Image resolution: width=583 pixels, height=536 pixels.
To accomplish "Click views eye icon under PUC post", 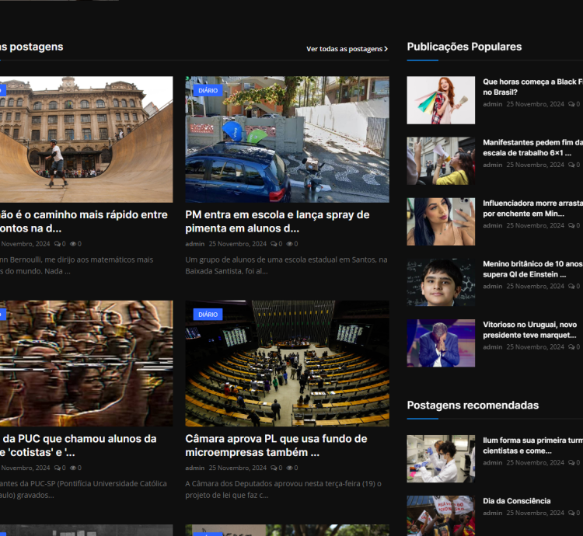I will [73, 468].
